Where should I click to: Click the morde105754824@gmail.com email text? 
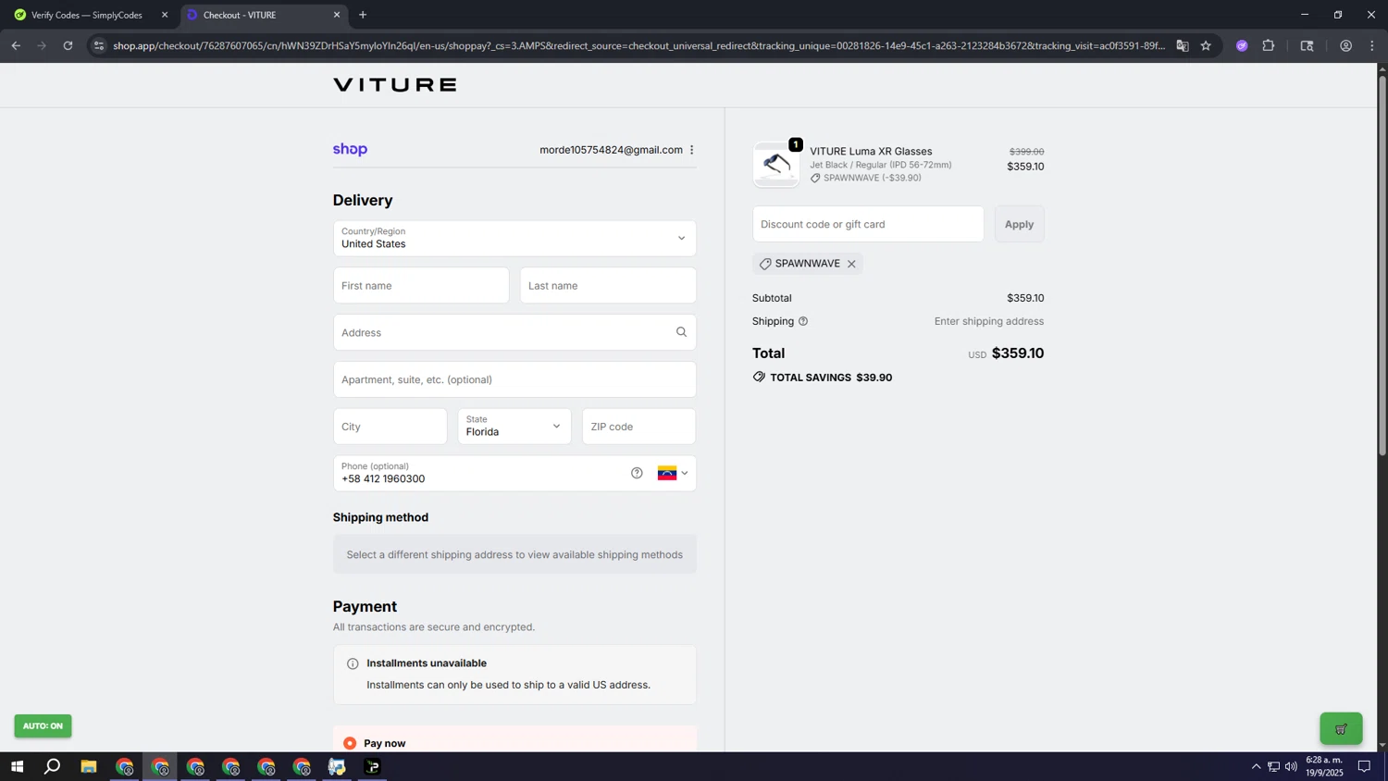pos(611,150)
